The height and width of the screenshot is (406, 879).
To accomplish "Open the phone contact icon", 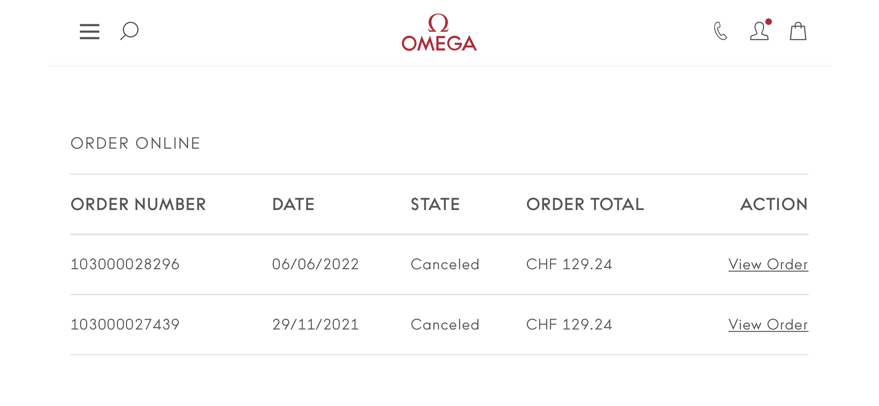I will click(x=720, y=31).
